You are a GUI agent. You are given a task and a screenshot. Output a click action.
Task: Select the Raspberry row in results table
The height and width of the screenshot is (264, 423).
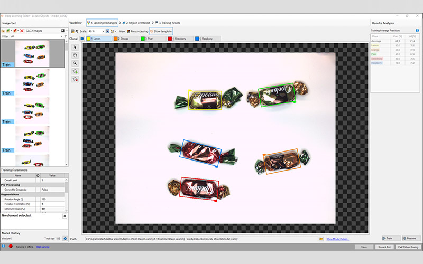395,63
